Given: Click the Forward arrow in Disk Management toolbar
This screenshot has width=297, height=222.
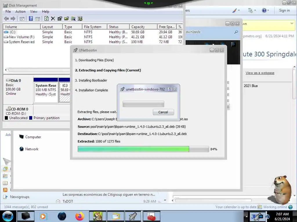Looking at the screenshot, I should pyautogui.click(x=13, y=19).
